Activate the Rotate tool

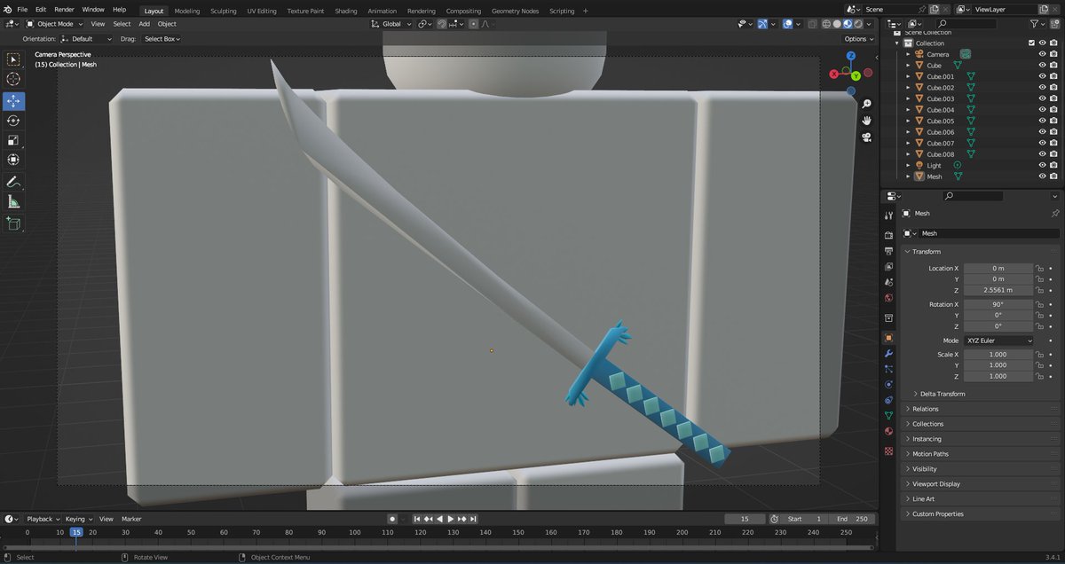[13, 121]
